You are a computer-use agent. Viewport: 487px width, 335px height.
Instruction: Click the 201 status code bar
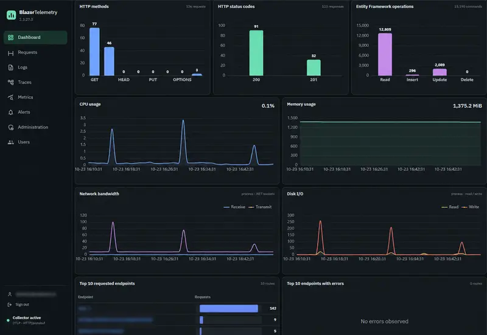[314, 67]
